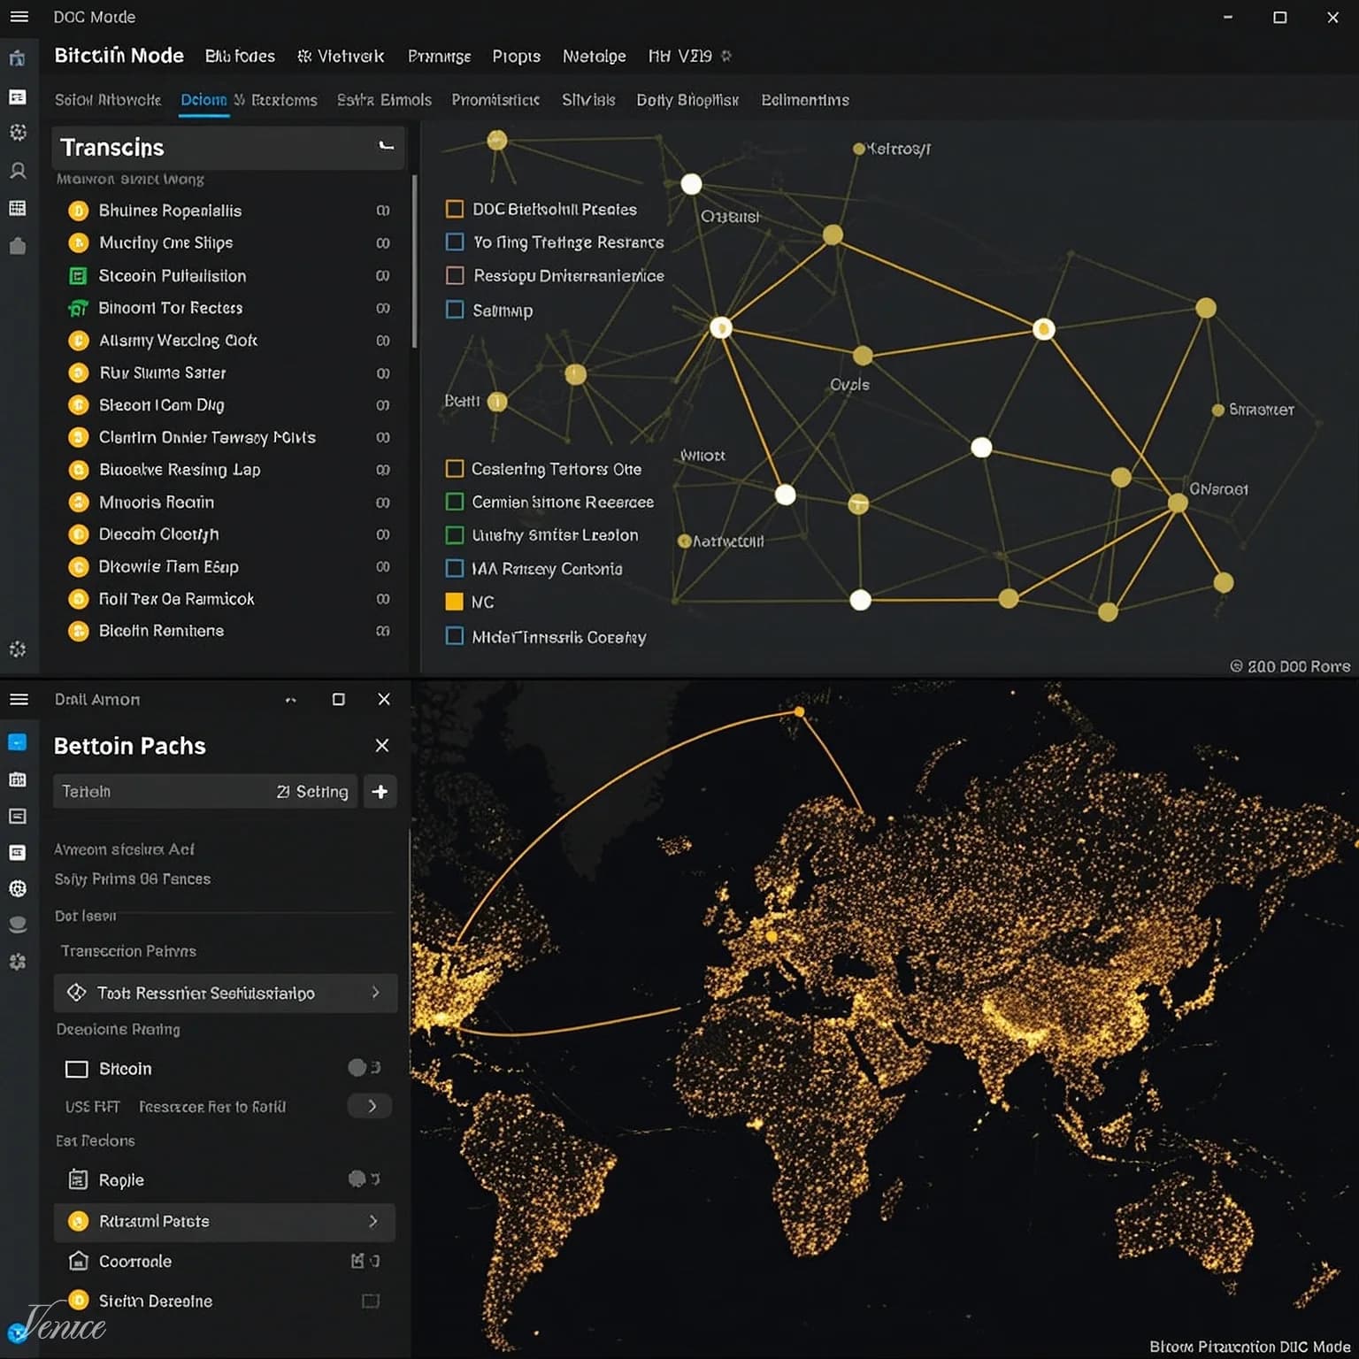Expand the Tosh Ressrtier Seehulsriarloo row chevron
This screenshot has width=1359, height=1359.
coord(376,993)
